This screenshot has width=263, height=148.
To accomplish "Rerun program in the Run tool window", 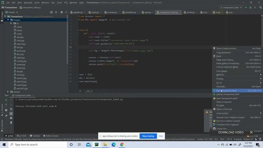I will point(6,100).
